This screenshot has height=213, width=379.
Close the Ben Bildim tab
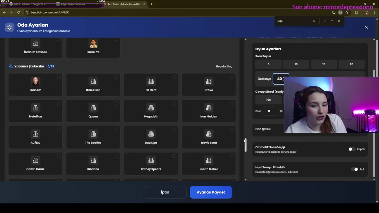[x=144, y=4]
